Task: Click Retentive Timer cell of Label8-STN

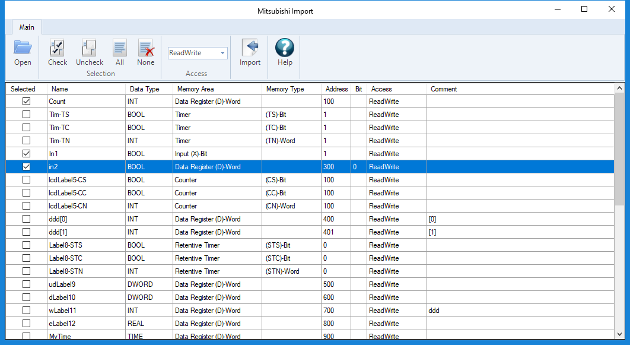Action: tap(217, 271)
